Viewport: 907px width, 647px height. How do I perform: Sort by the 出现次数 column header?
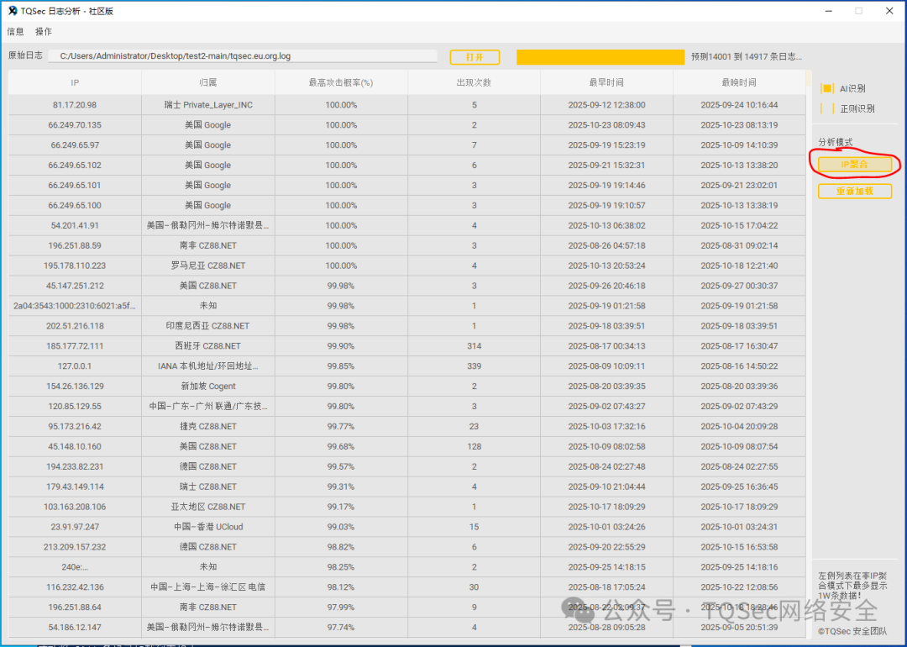[x=474, y=82]
